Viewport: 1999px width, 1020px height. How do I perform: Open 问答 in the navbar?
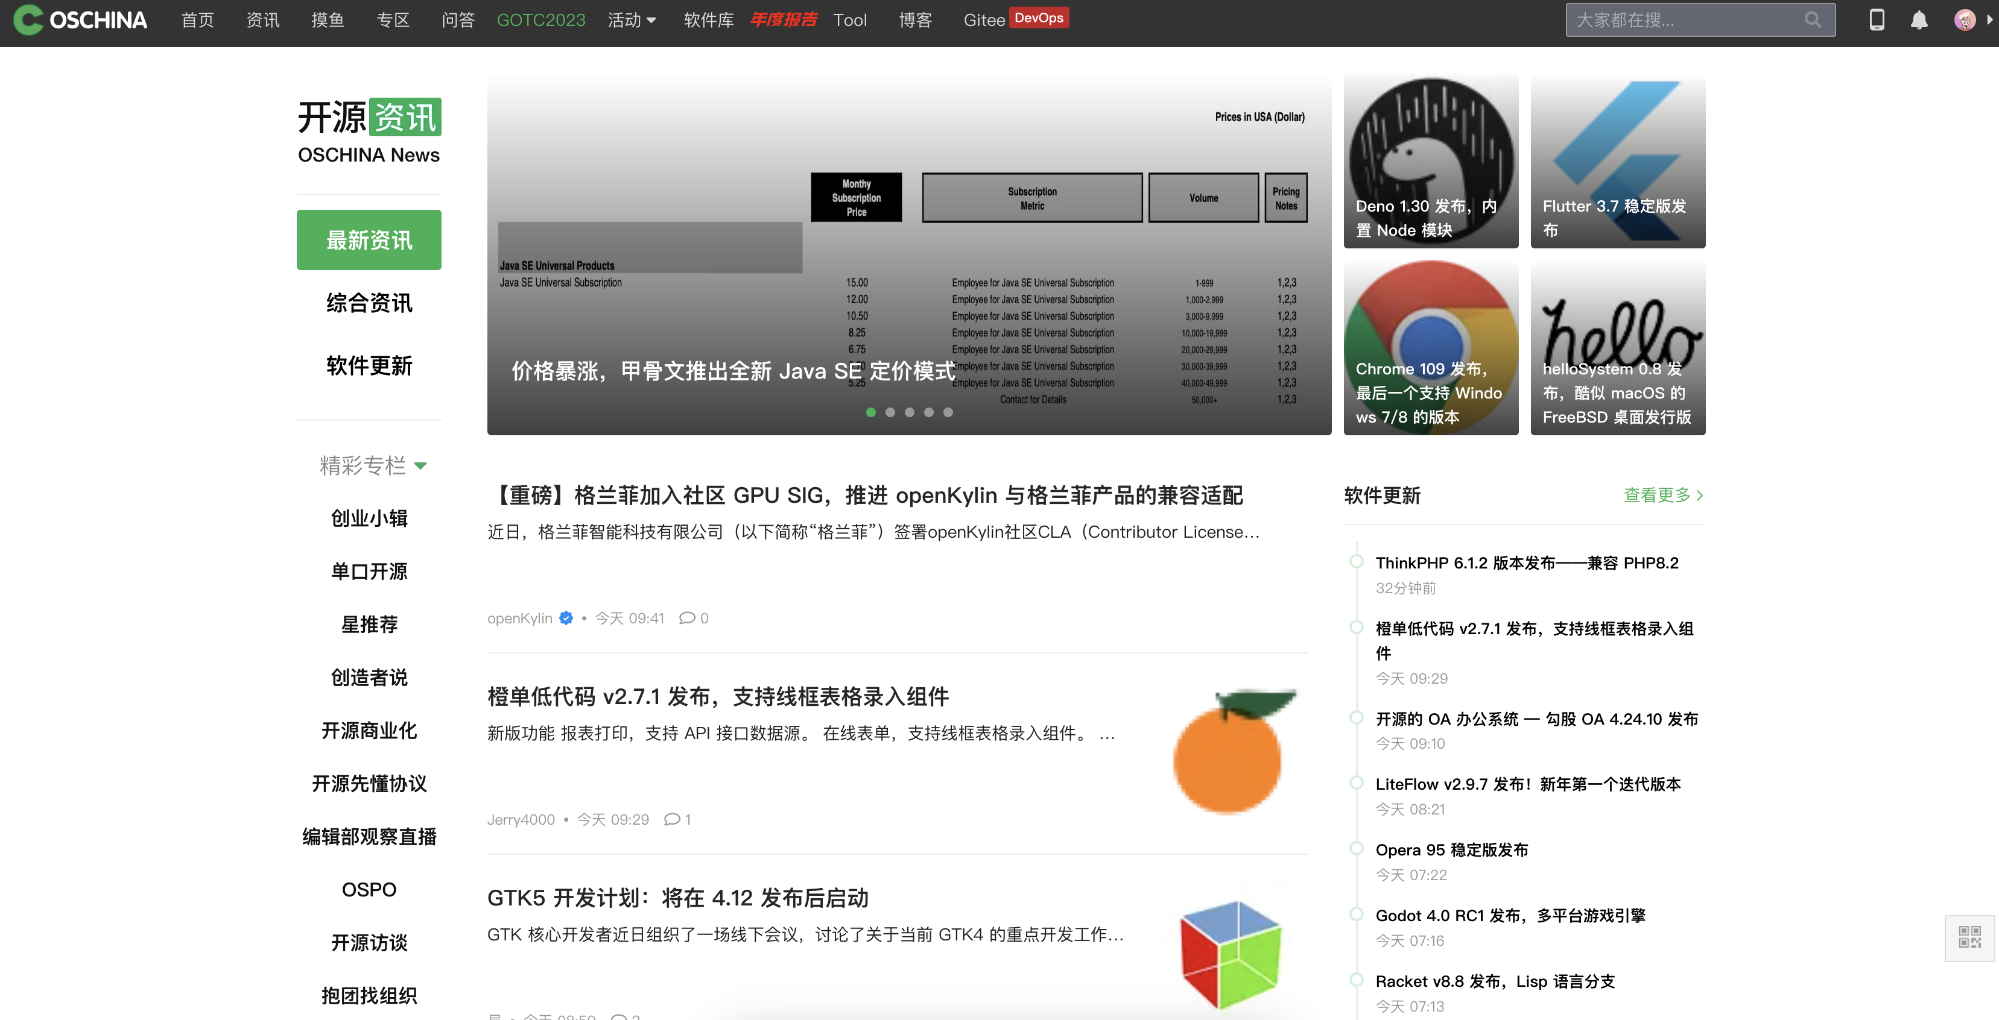458,20
